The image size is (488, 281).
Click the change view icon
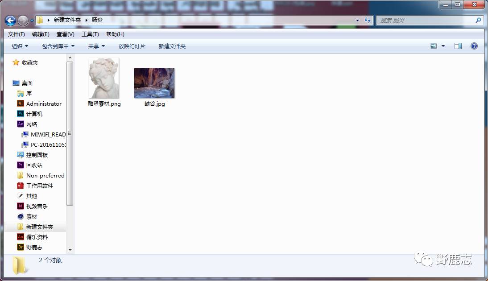(434, 46)
